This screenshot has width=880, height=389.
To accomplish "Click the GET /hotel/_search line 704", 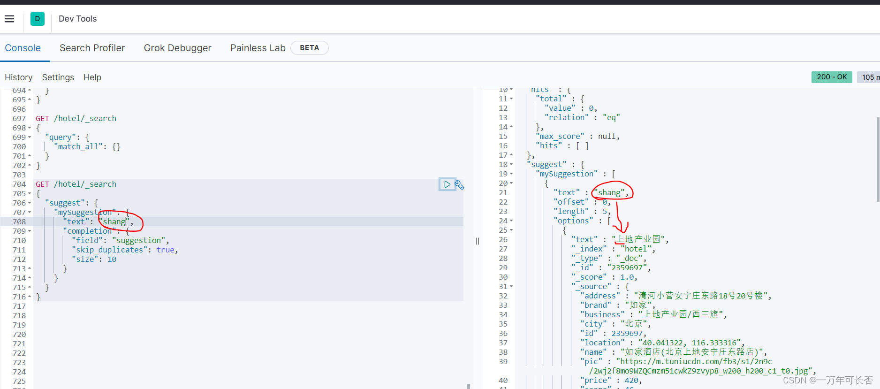I will coord(76,184).
